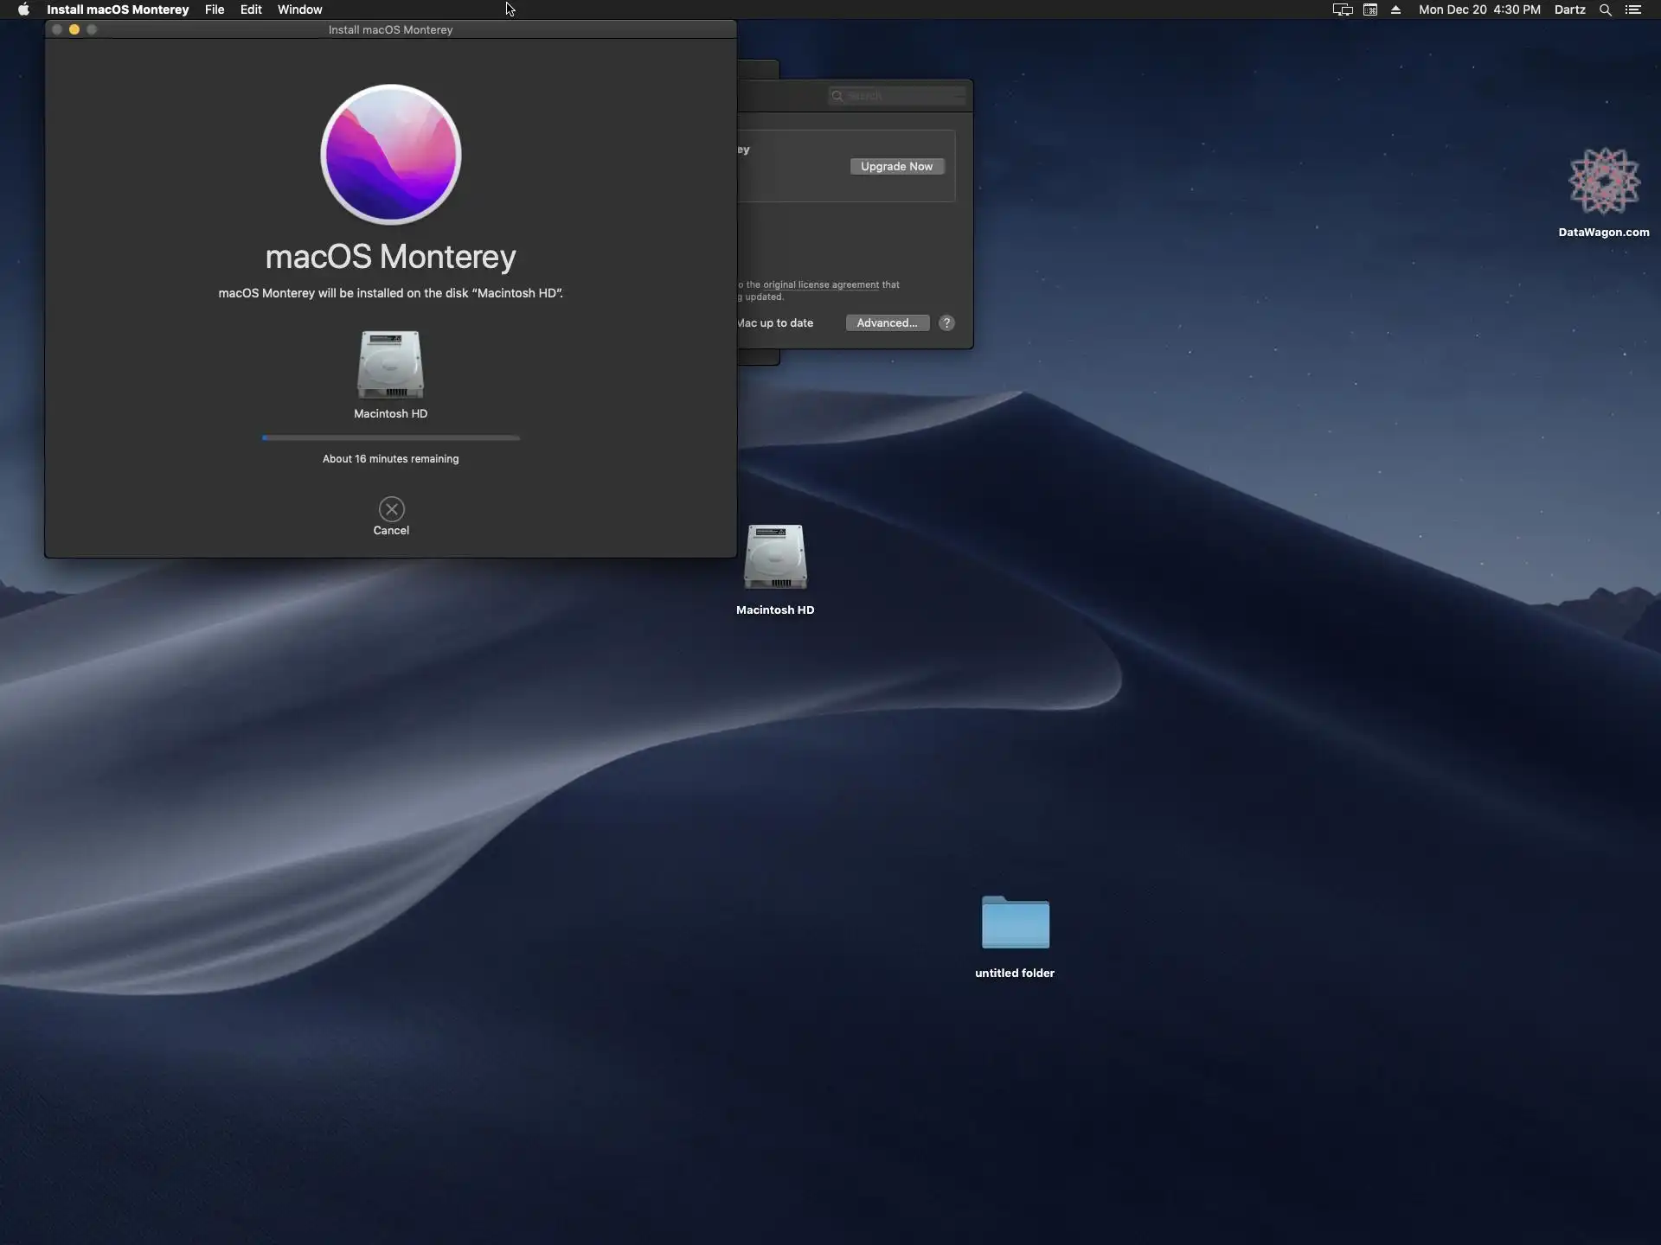Select Macintosh HD disk in installer
Viewport: 1661px width, 1245px height.
click(391, 365)
